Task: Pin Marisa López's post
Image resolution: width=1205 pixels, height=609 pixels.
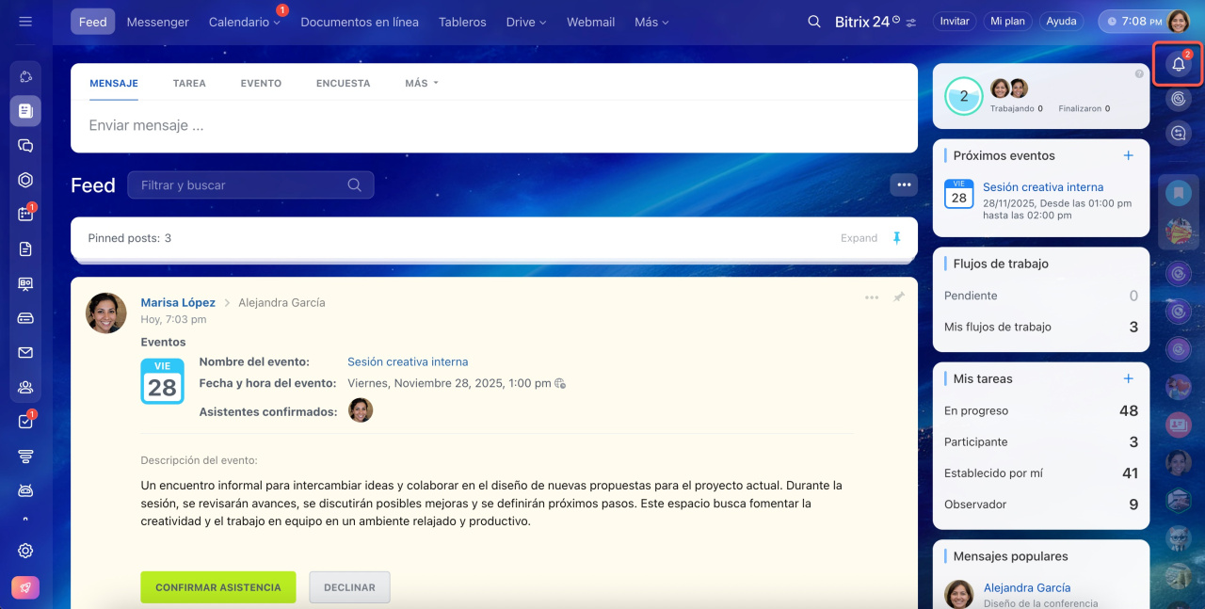Action: (899, 297)
